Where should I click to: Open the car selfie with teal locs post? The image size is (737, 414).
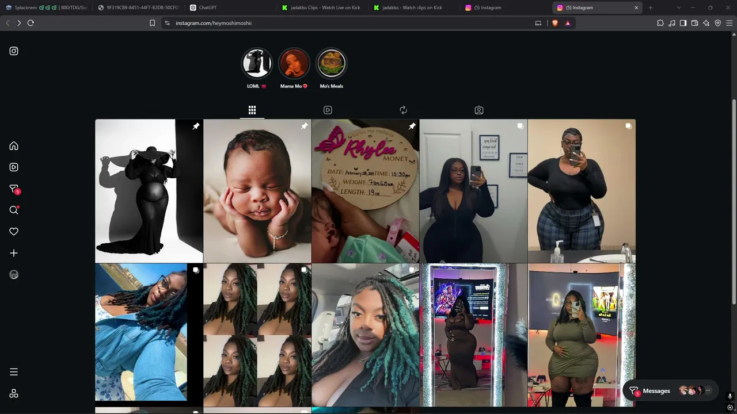pos(366,335)
